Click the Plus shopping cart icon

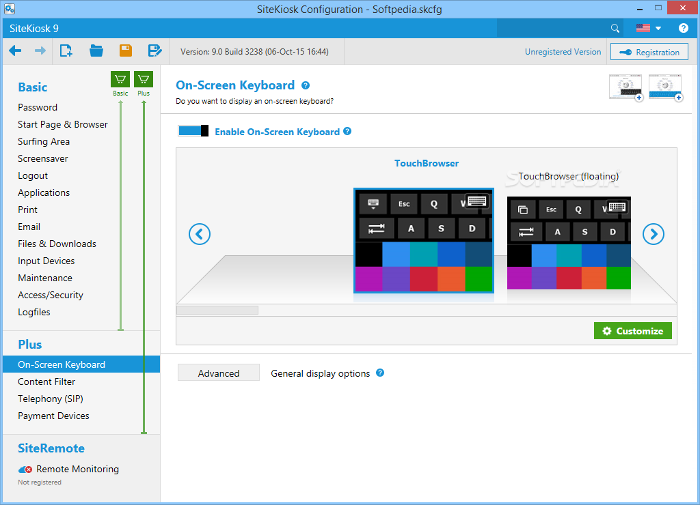(x=144, y=79)
